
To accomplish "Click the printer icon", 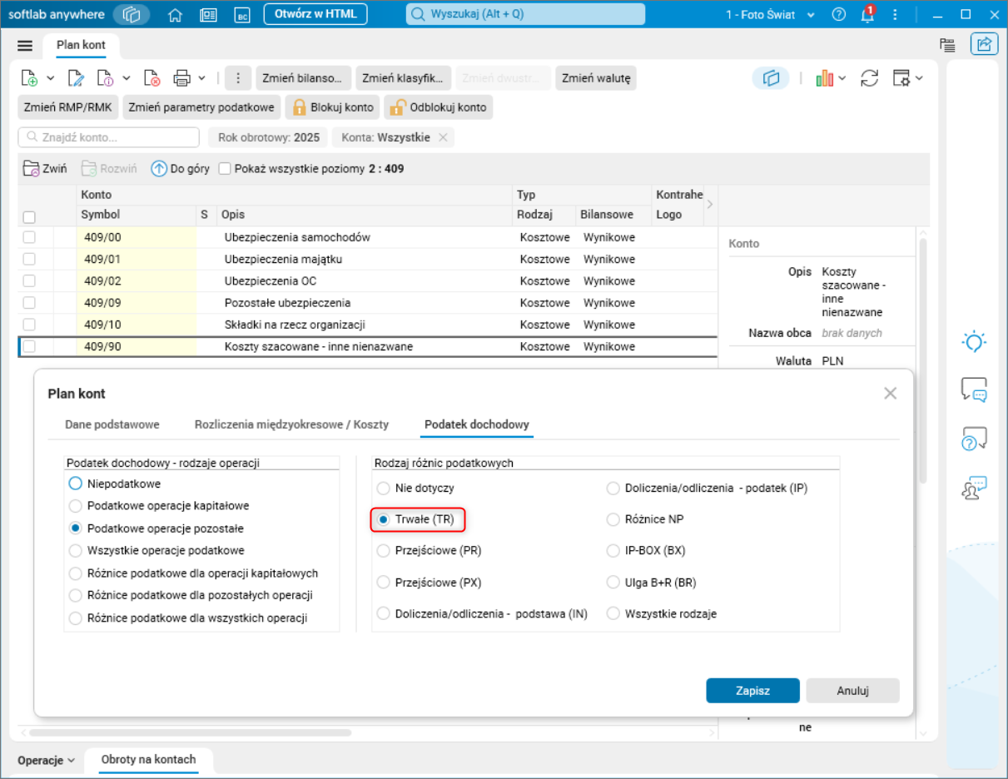I will (x=182, y=78).
